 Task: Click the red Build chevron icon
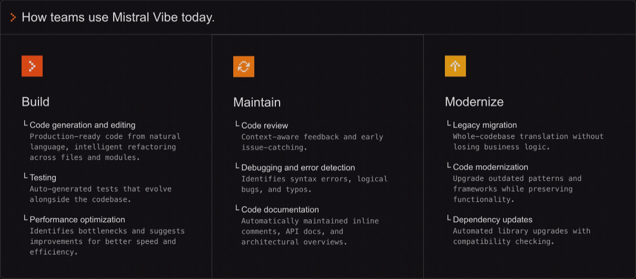[x=32, y=66]
